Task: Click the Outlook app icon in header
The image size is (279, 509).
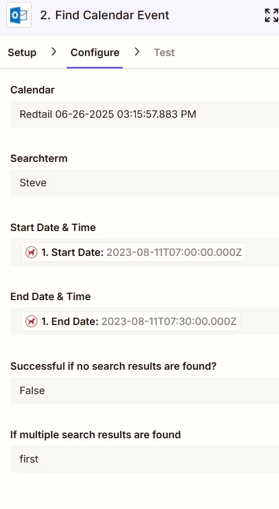Action: pyautogui.click(x=19, y=15)
